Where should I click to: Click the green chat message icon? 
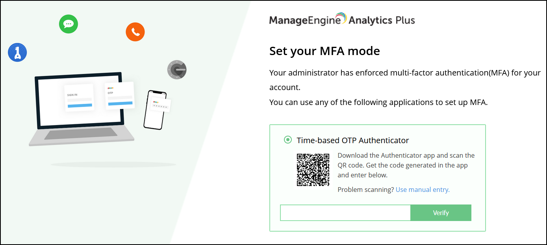click(69, 24)
